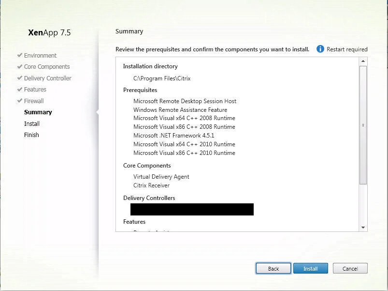Click the checkmark next to Environment
The width and height of the screenshot is (388, 291).
(x=20, y=55)
